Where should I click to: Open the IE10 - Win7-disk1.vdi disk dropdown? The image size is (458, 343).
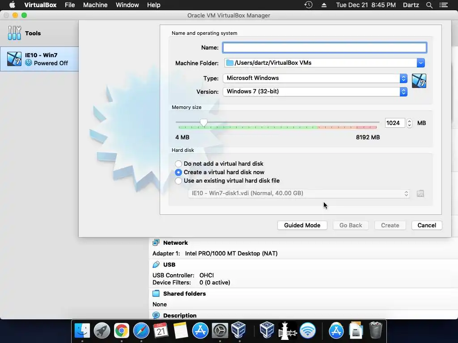299,193
